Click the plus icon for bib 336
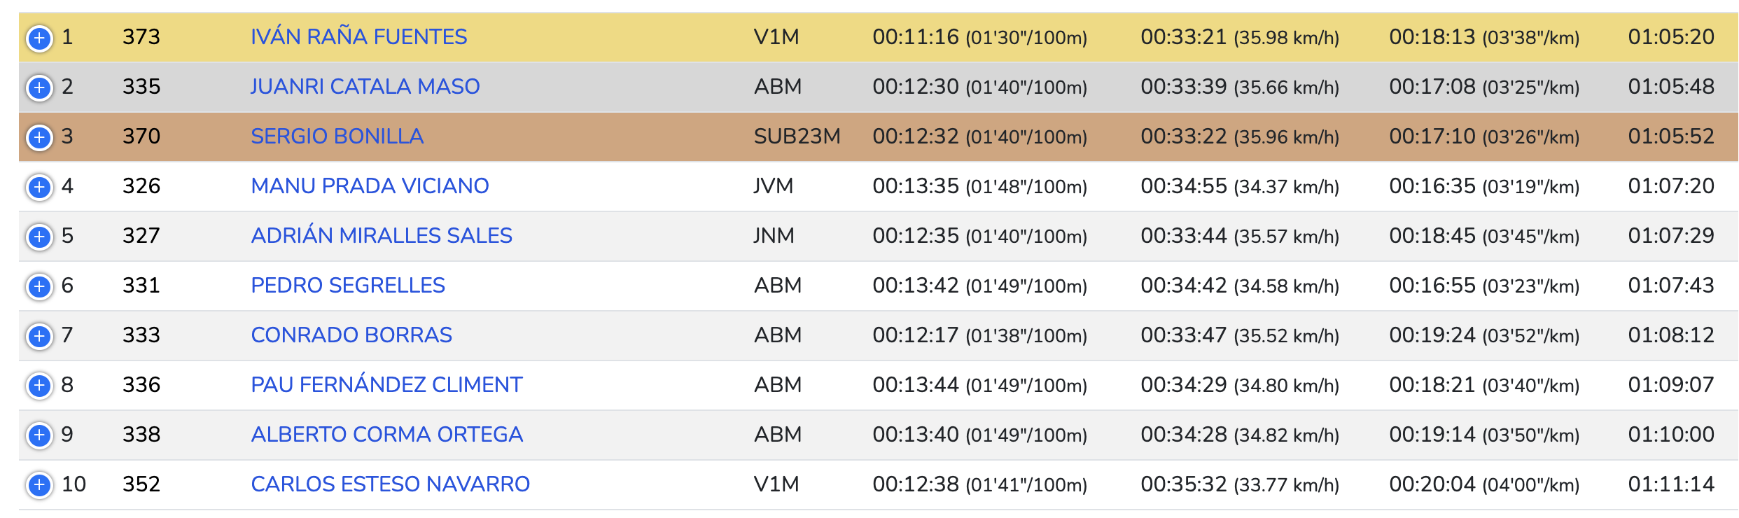This screenshot has height=518, width=1739. pos(39,386)
